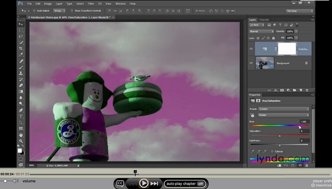
Task: Enable Show Transform Controls checkbox
Action: tap(72, 11)
